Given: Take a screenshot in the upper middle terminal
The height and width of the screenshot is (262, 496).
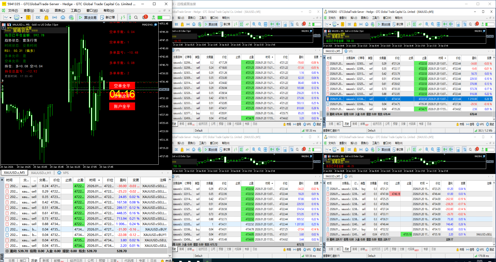Looking at the screenshot, I should pyautogui.click(x=285, y=24).
